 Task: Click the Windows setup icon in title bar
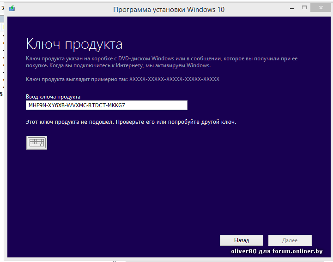click(12, 9)
